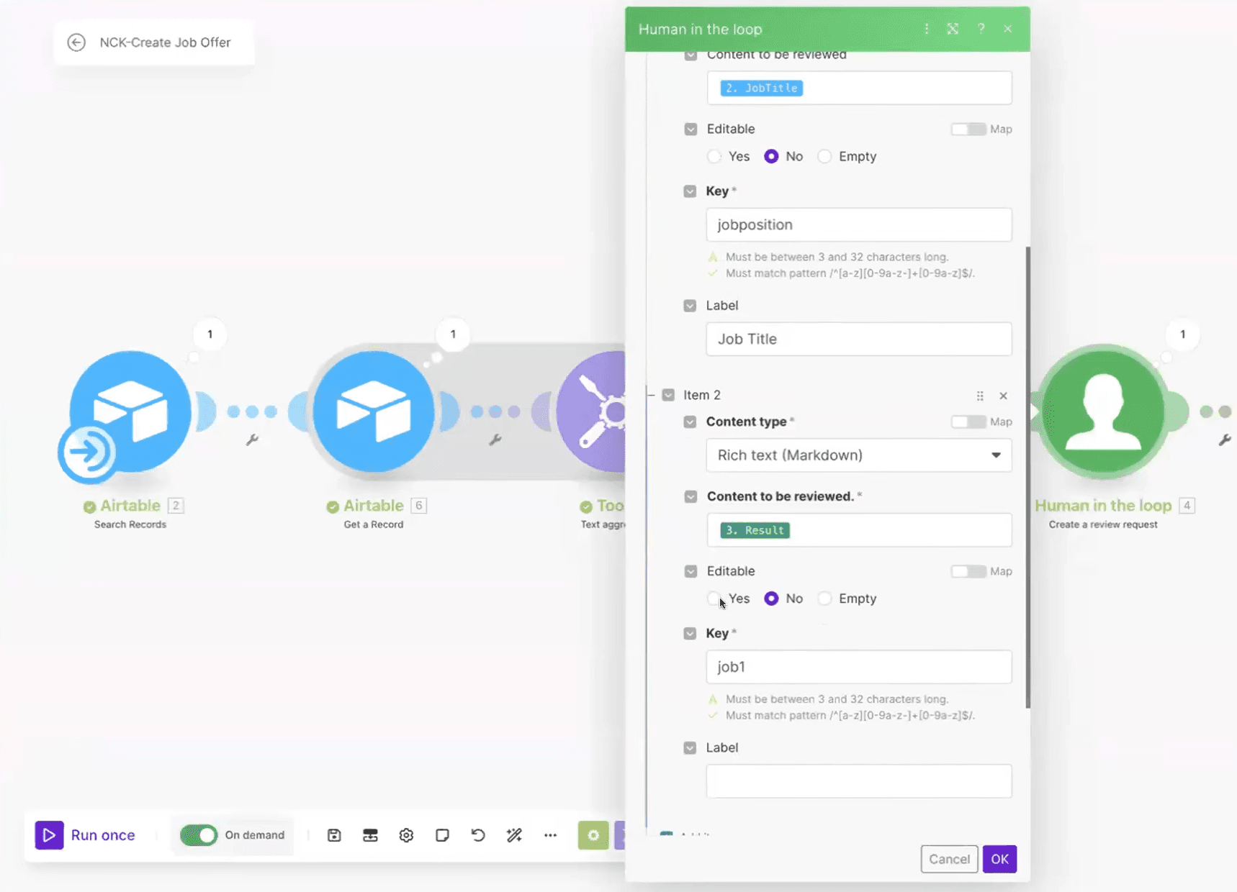
Task: Click the Notes icon in bottom toolbar
Action: coord(442,835)
